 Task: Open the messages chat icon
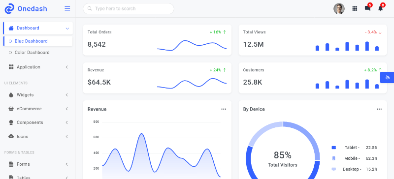tap(367, 8)
